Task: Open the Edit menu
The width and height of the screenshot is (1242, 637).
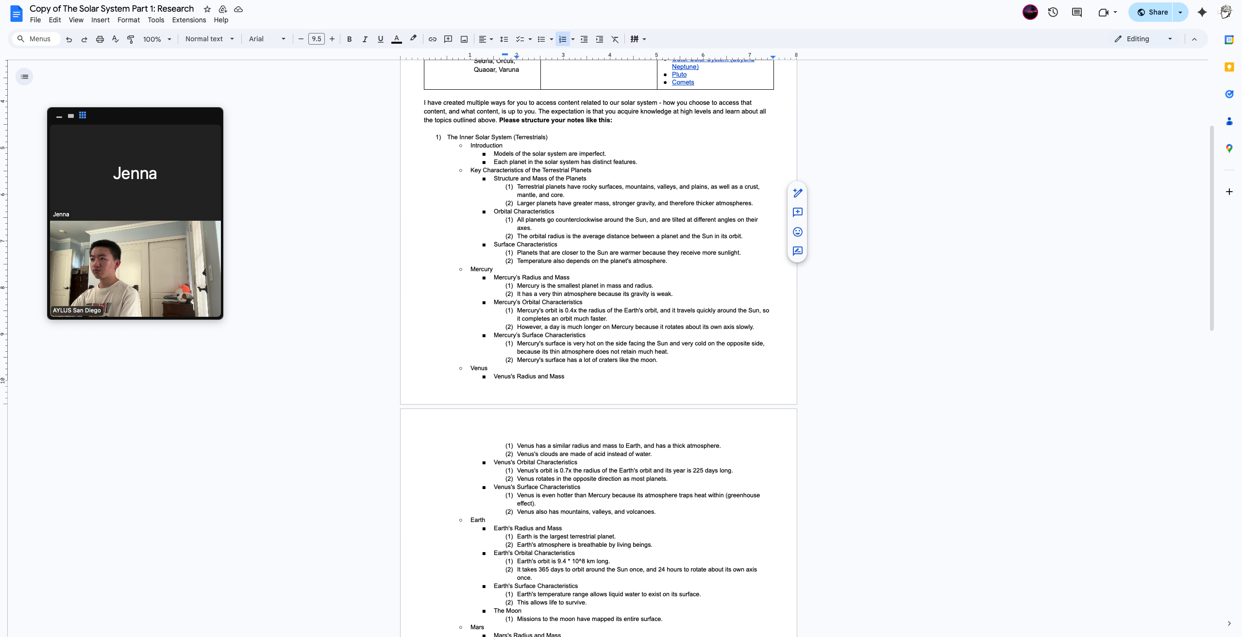Action: tap(55, 20)
